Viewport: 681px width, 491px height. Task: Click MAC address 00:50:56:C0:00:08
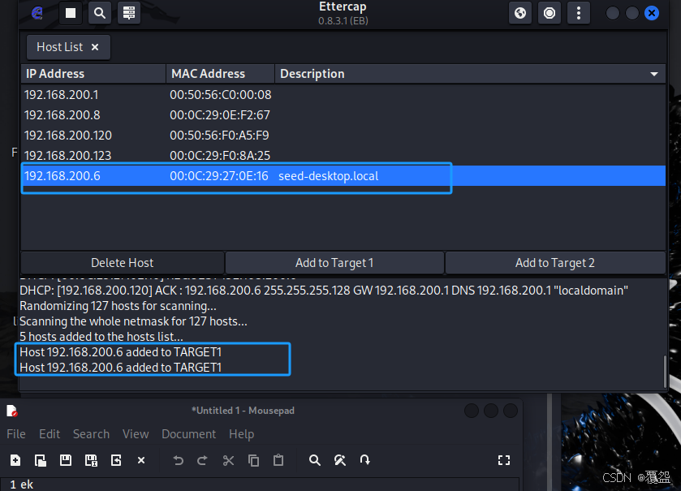(x=221, y=95)
